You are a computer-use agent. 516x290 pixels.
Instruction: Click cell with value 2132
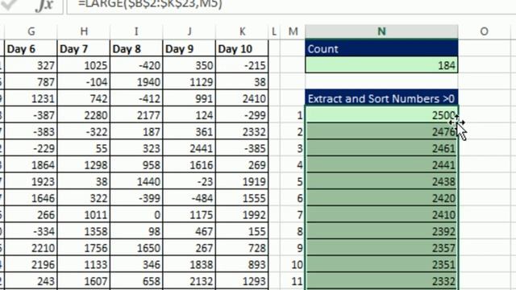[189, 281]
